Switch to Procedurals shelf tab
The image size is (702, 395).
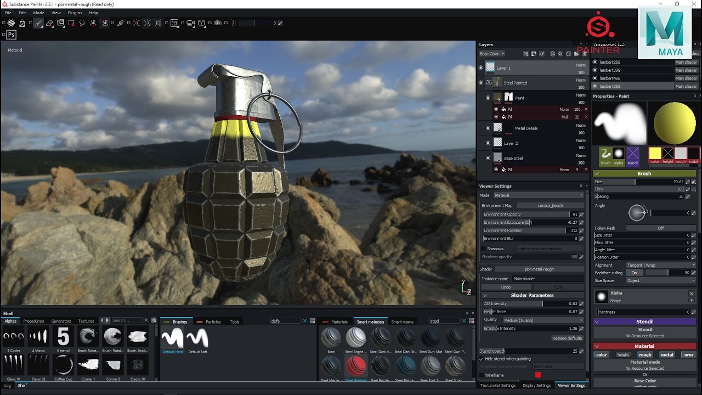tap(33, 321)
